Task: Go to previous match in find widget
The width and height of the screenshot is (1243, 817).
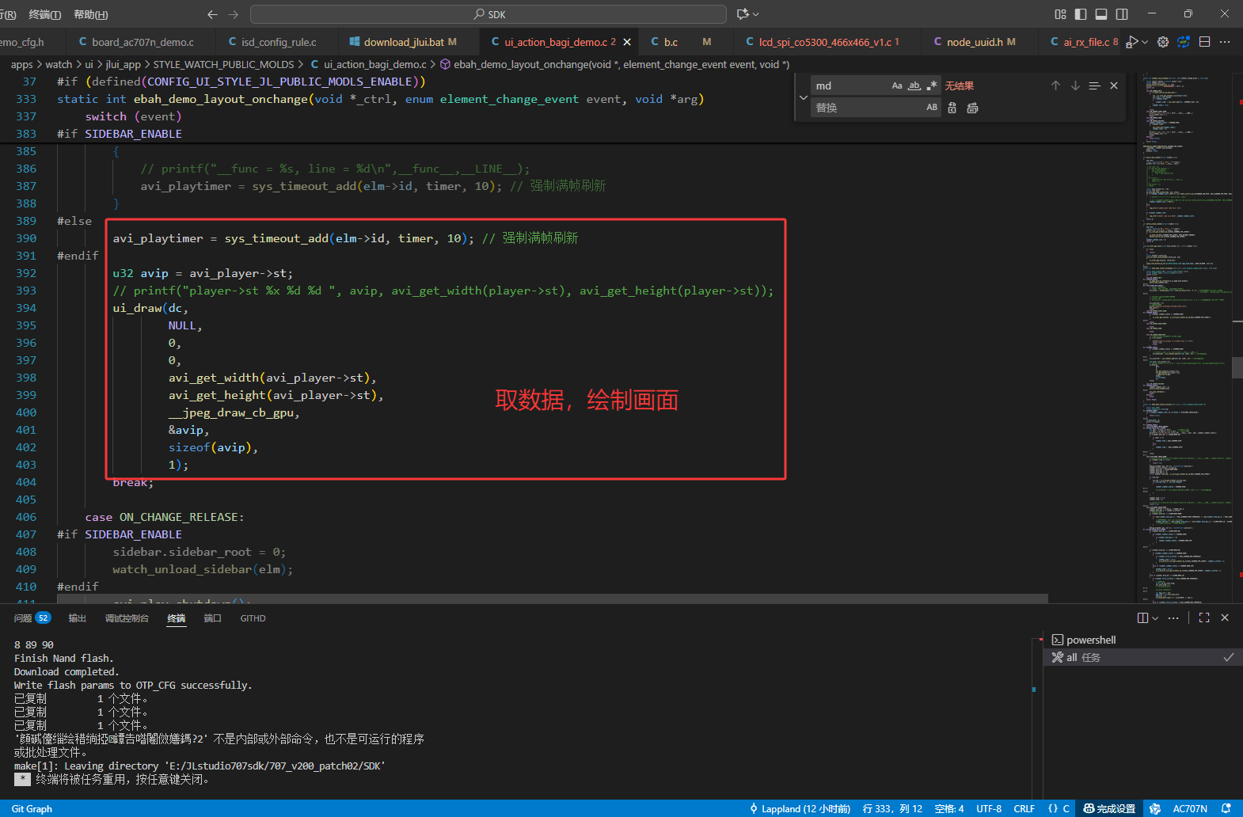Action: point(1055,85)
